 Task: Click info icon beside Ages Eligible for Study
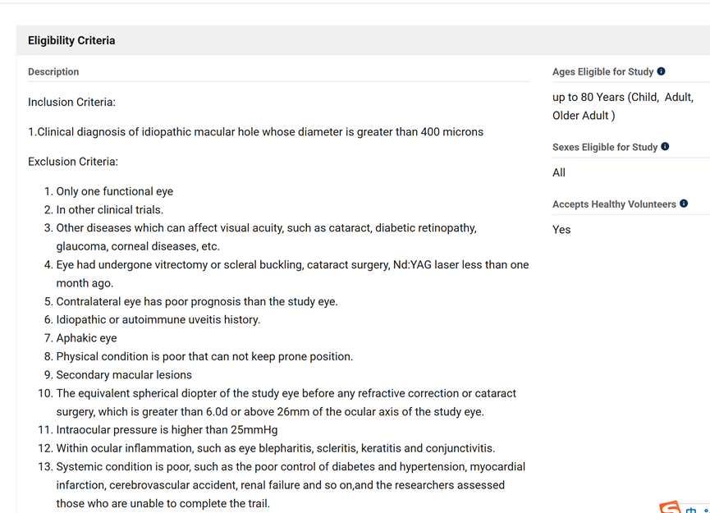point(662,71)
